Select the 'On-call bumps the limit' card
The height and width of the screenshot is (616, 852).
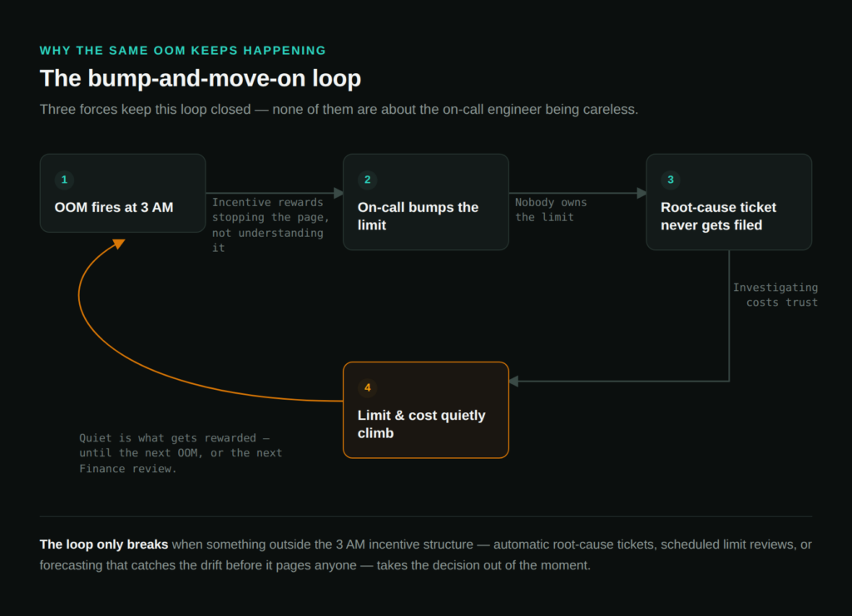tap(426, 202)
